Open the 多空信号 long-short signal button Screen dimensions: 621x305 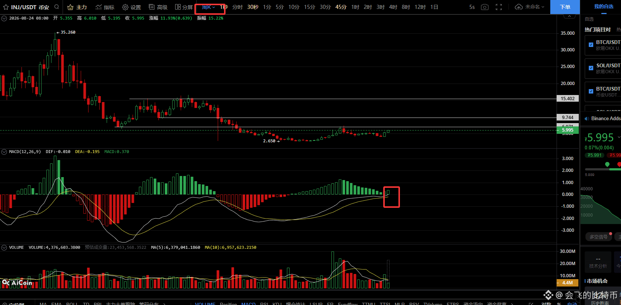(x=598, y=237)
